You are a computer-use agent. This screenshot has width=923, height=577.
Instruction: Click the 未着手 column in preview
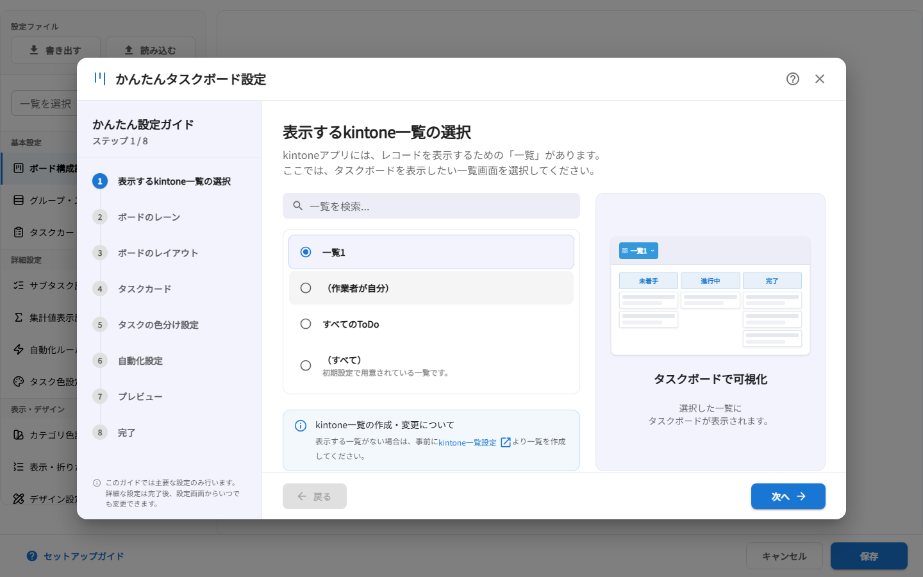649,281
